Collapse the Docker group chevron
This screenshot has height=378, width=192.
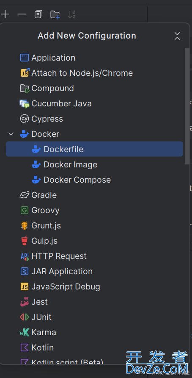click(x=11, y=134)
